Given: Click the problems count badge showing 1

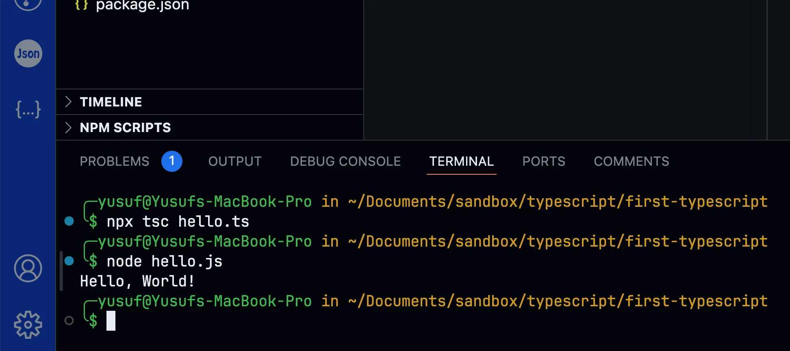Looking at the screenshot, I should click(x=172, y=161).
